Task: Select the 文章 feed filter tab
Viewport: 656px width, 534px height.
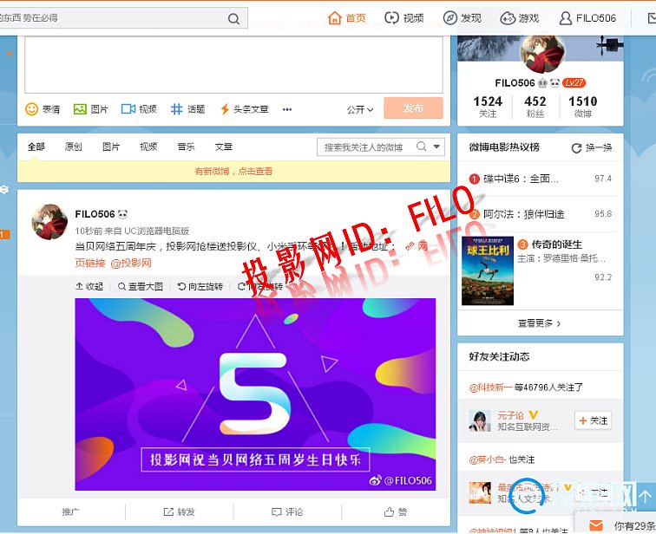Action: (223, 147)
